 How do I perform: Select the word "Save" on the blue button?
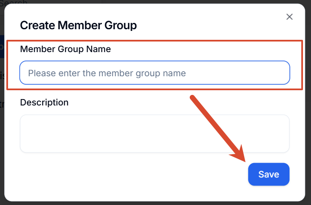click(x=269, y=175)
